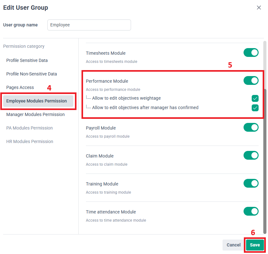Open Profile Sensitive Data category

27,60
